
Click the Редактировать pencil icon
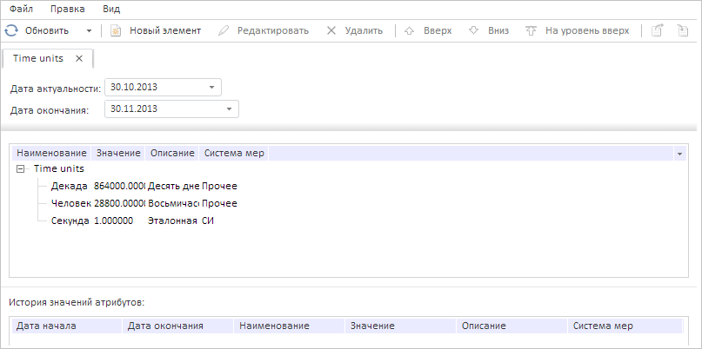(x=224, y=30)
